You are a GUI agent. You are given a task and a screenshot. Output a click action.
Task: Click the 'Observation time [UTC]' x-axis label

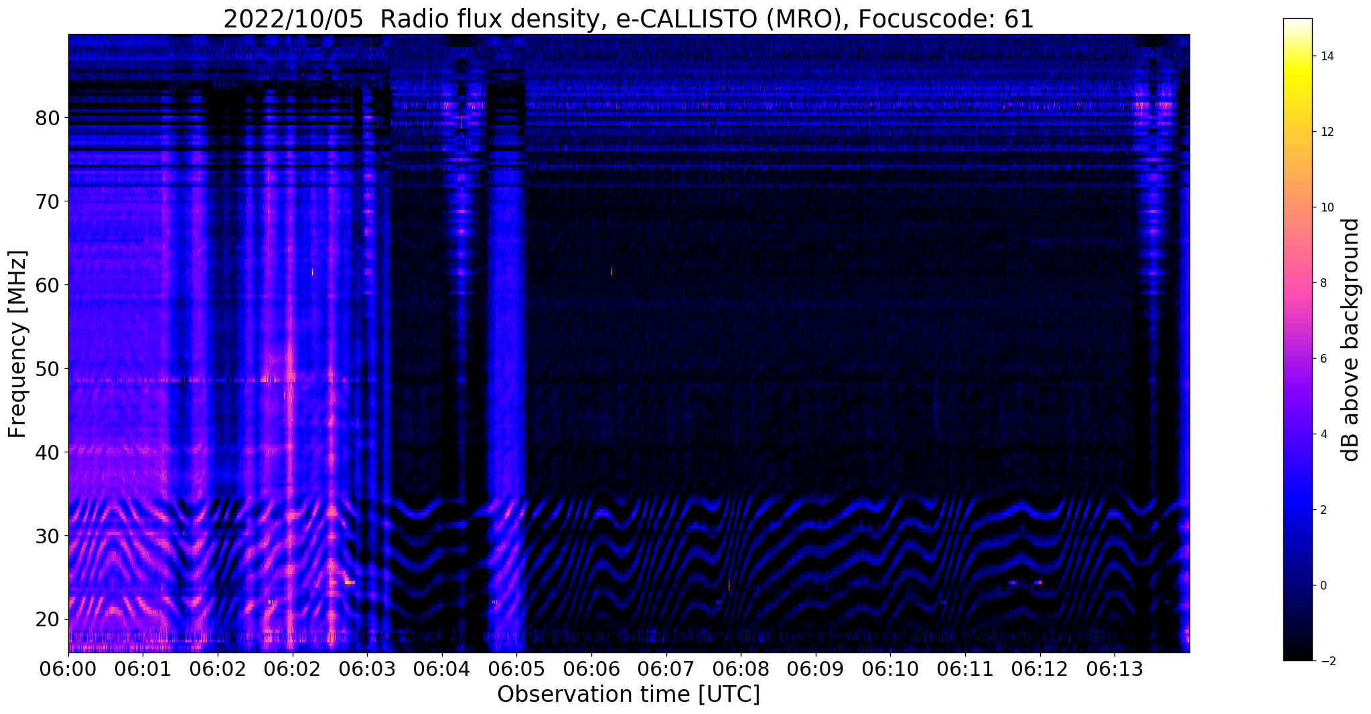pos(628,694)
